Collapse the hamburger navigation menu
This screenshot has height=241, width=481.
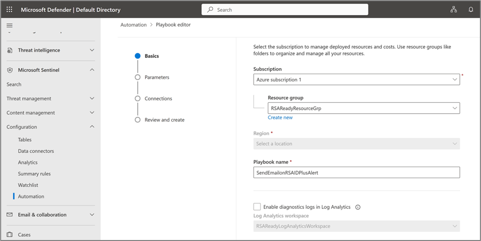(x=9, y=25)
